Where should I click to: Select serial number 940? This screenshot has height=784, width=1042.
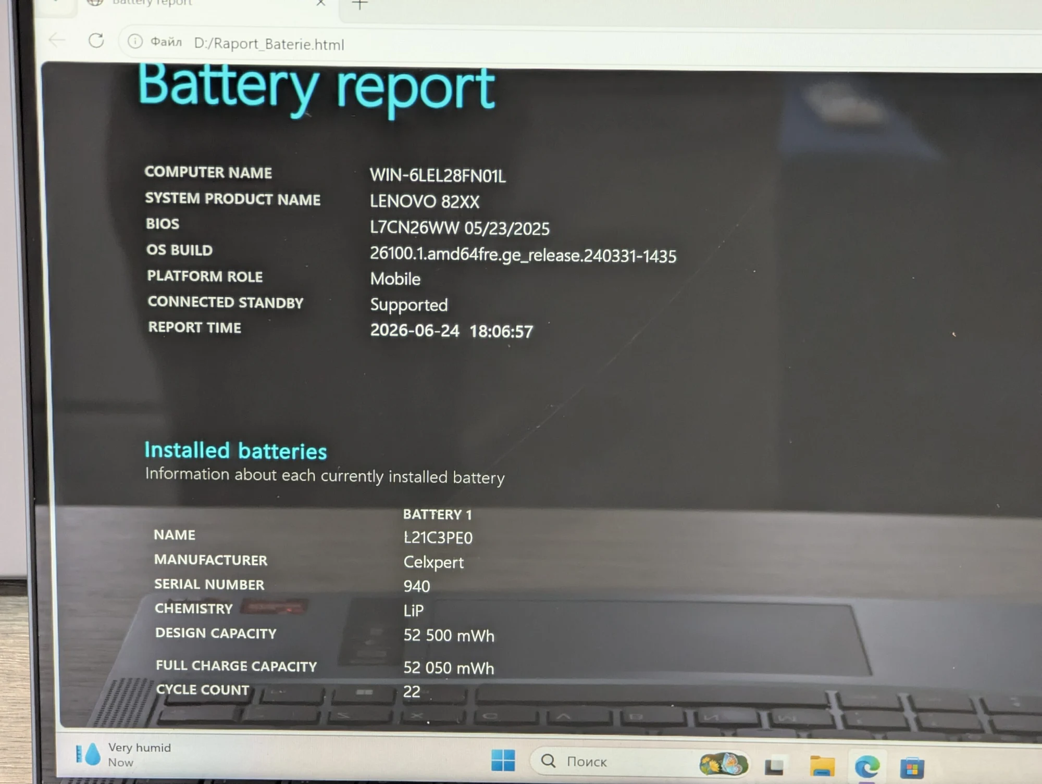pyautogui.click(x=416, y=586)
